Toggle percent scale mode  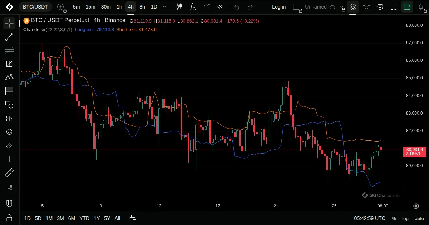pos(394,218)
